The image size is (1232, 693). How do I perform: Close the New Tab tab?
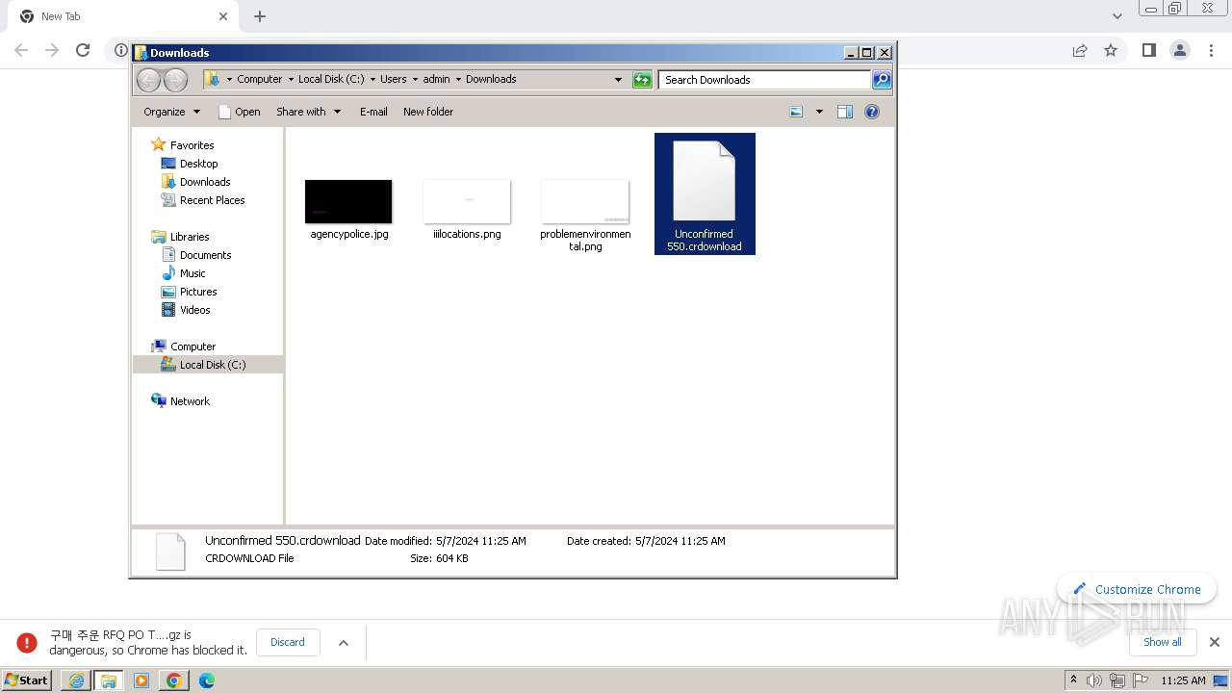coord(223,16)
